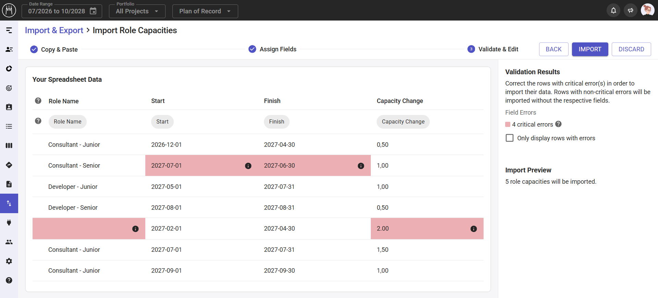Open the Plan of Record dropdown
The height and width of the screenshot is (298, 658).
[205, 11]
